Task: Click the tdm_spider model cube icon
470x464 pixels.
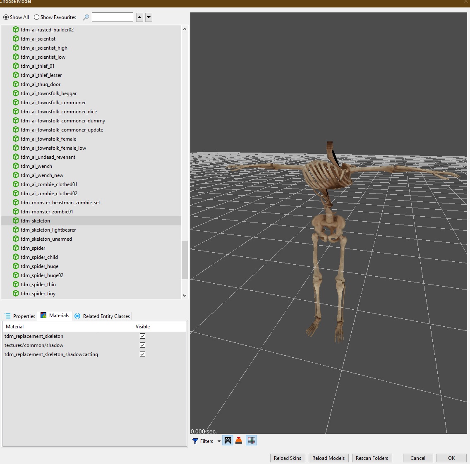Action: [16, 248]
